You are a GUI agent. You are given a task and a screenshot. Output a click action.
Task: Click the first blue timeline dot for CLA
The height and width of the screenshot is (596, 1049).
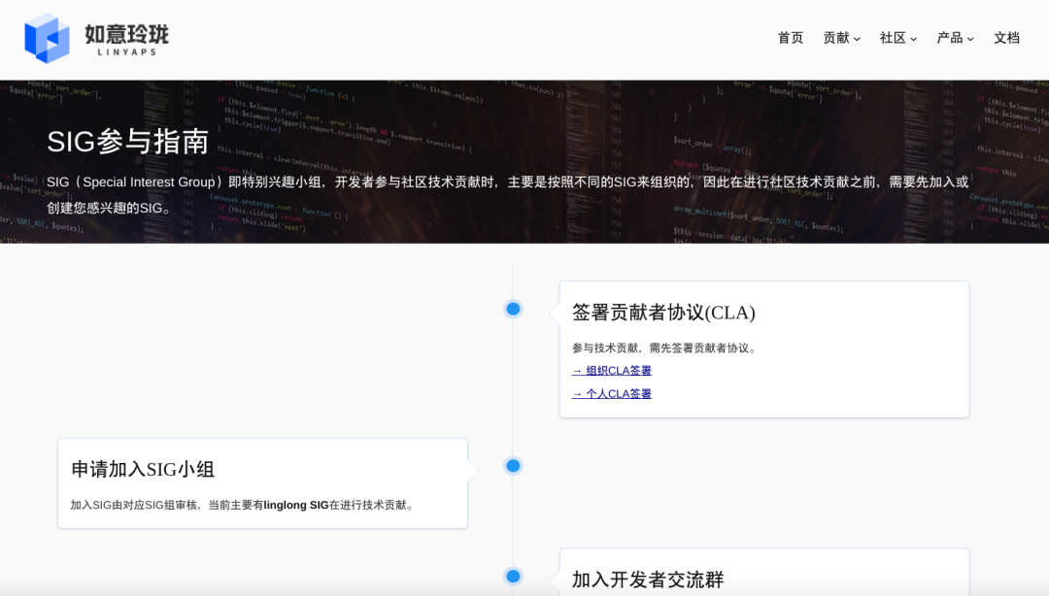click(x=513, y=309)
